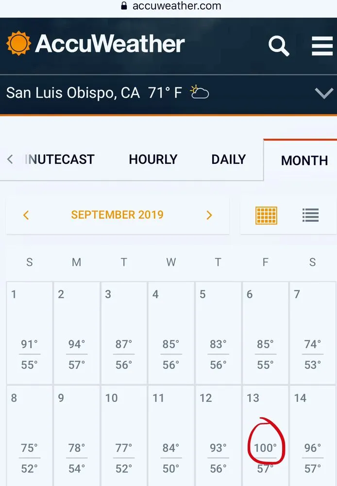The image size is (337, 486).
Task: Open the hamburger menu
Action: pyautogui.click(x=322, y=46)
